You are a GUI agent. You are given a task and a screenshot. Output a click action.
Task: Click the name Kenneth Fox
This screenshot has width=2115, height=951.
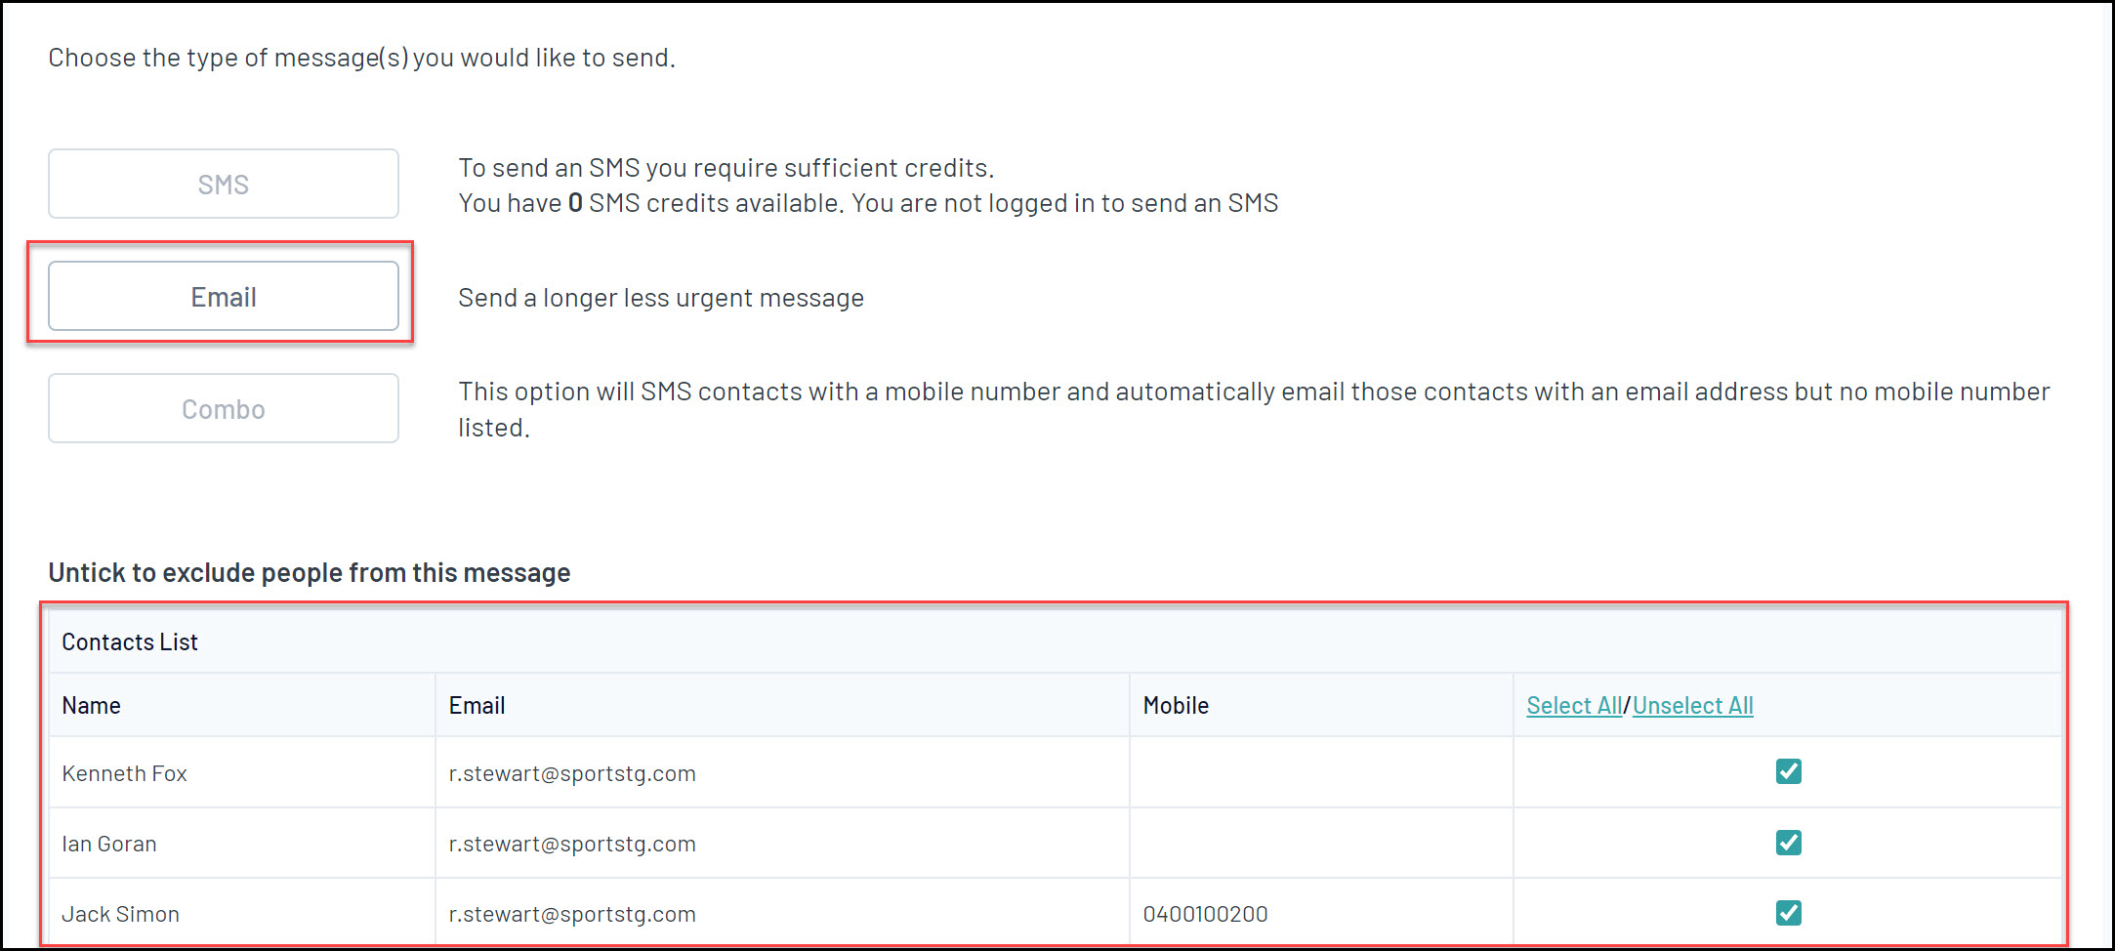pyautogui.click(x=124, y=773)
